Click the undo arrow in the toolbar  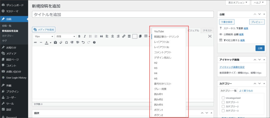(83, 42)
